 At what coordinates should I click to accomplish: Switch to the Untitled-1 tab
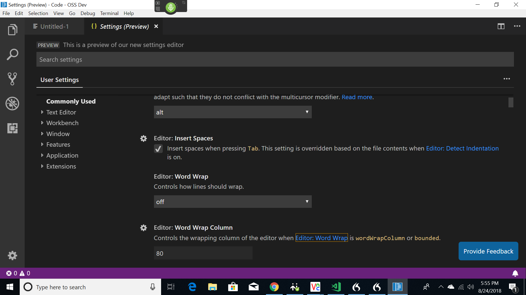pyautogui.click(x=54, y=26)
